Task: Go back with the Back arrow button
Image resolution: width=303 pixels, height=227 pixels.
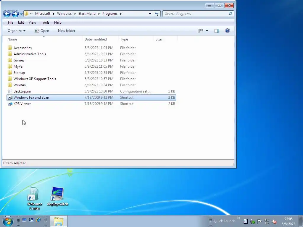Action: click(x=7, y=14)
